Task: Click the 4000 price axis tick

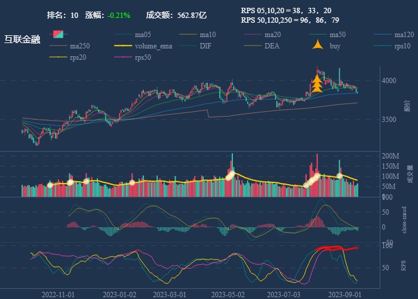Action: pyautogui.click(x=389, y=81)
